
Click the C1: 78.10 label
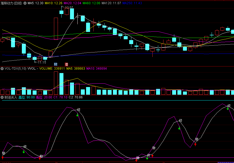[61, 98]
